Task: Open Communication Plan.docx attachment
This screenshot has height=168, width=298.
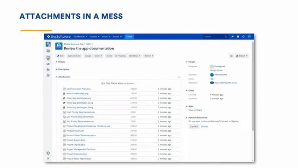Action: [79, 89]
